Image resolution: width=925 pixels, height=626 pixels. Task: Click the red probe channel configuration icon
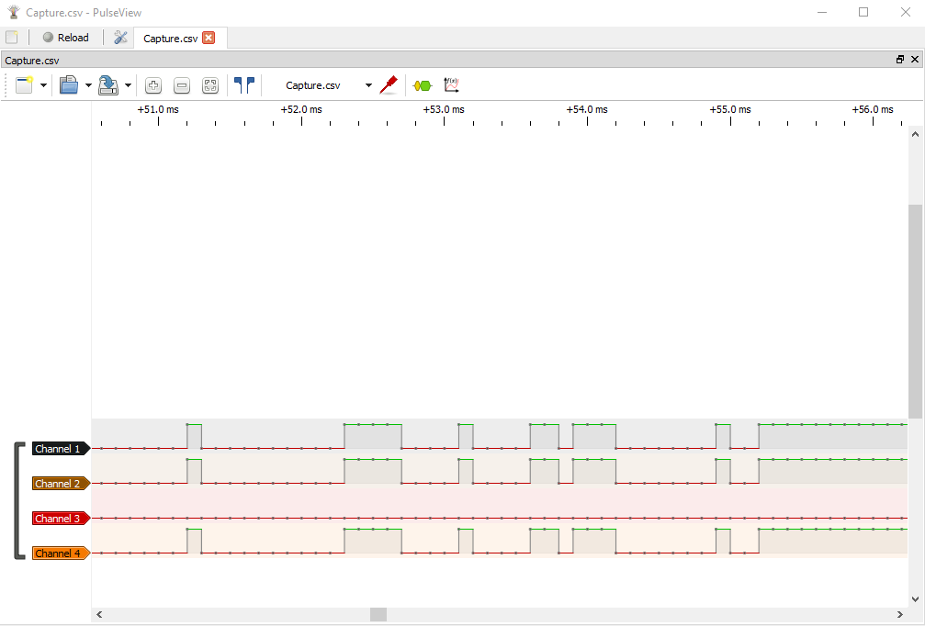coord(389,84)
